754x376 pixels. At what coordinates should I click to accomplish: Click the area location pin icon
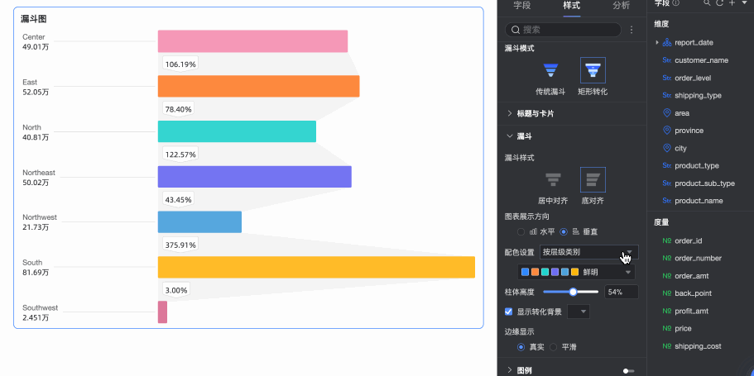pos(667,113)
